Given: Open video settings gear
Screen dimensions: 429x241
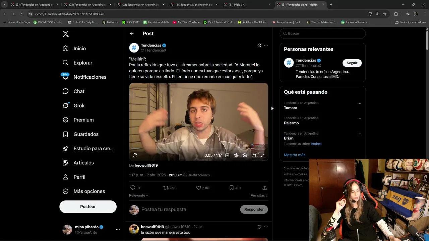Looking at the screenshot, I should [x=245, y=155].
